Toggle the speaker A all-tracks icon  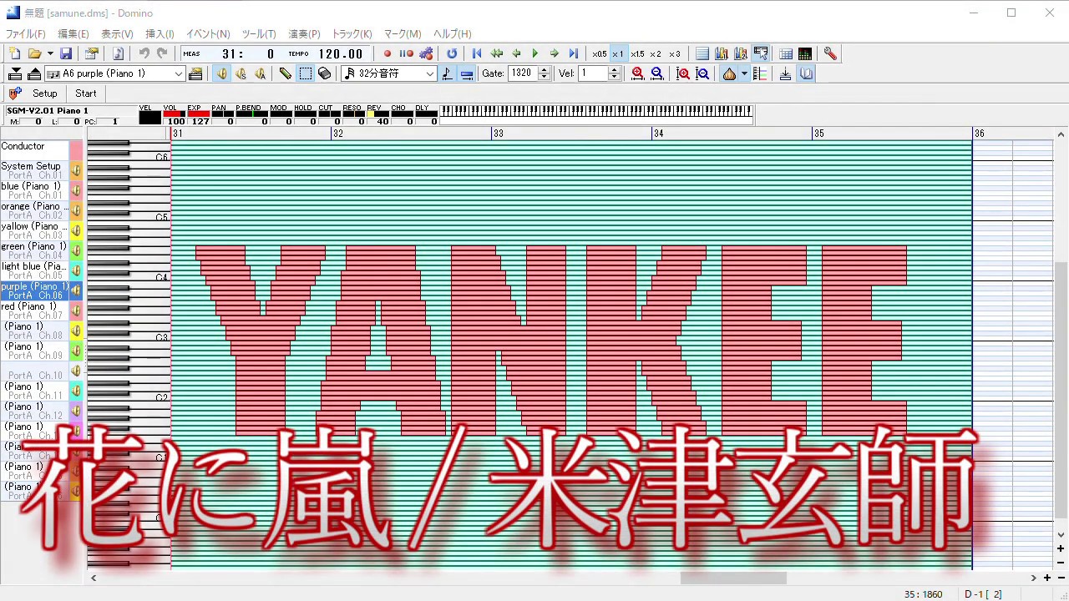pos(260,73)
